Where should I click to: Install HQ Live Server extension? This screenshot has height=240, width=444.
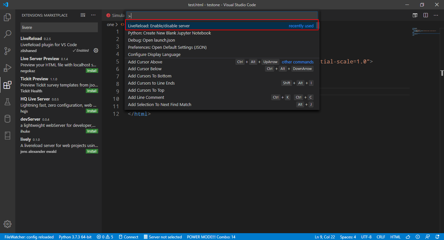92,111
